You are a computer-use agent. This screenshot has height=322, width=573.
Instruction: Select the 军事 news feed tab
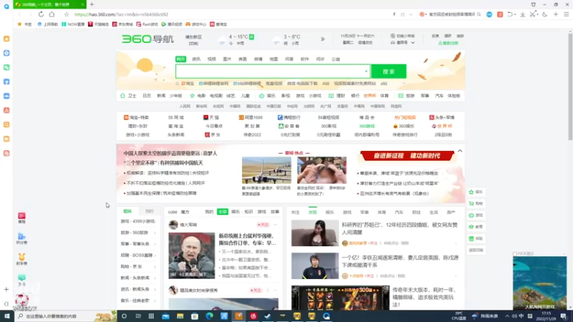(x=365, y=212)
